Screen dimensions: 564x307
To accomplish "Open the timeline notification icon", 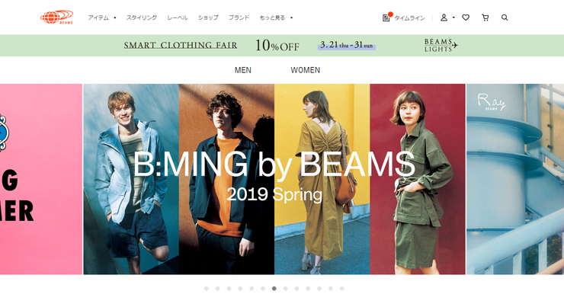I will click(386, 18).
